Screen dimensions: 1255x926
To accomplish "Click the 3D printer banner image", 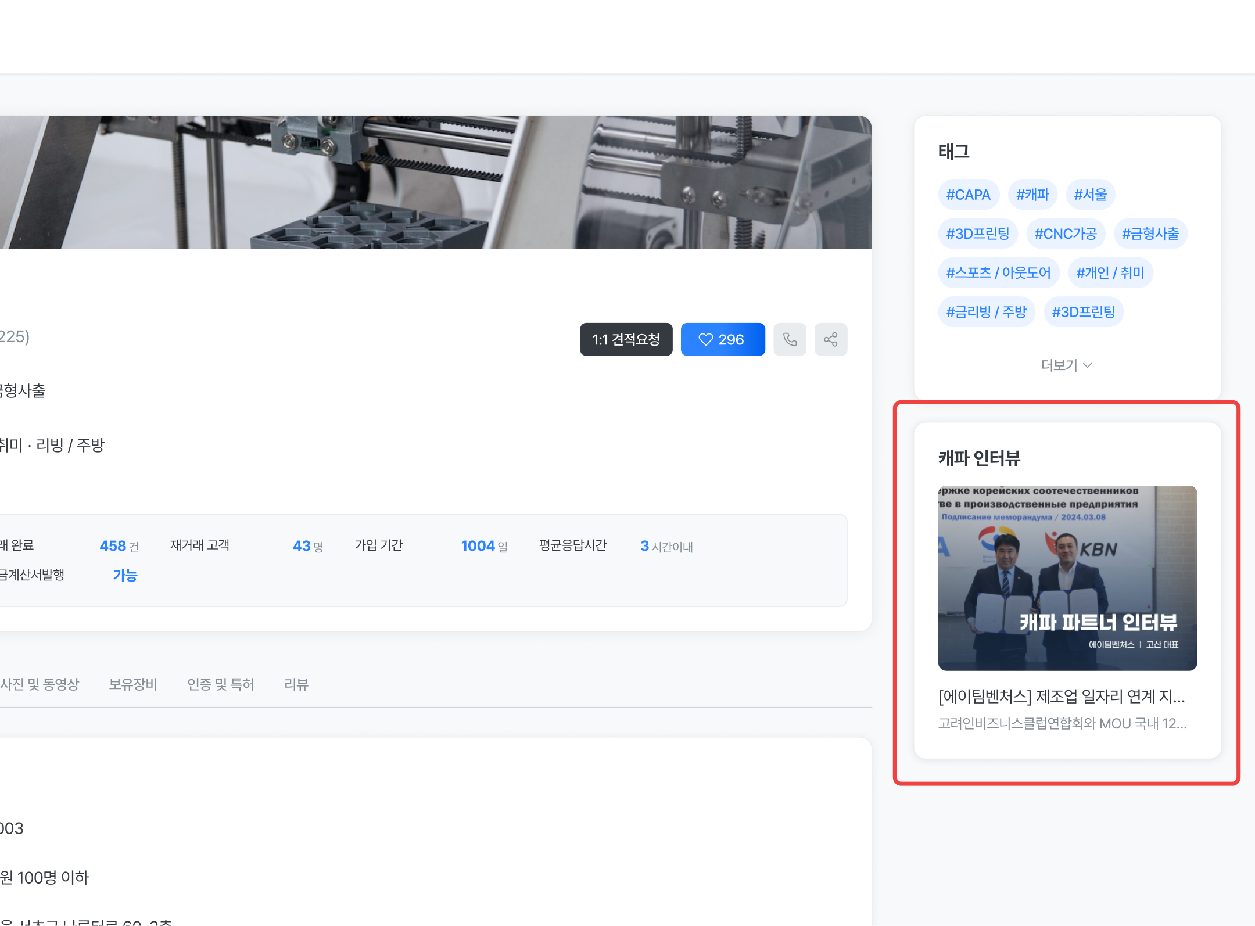I will point(436,182).
